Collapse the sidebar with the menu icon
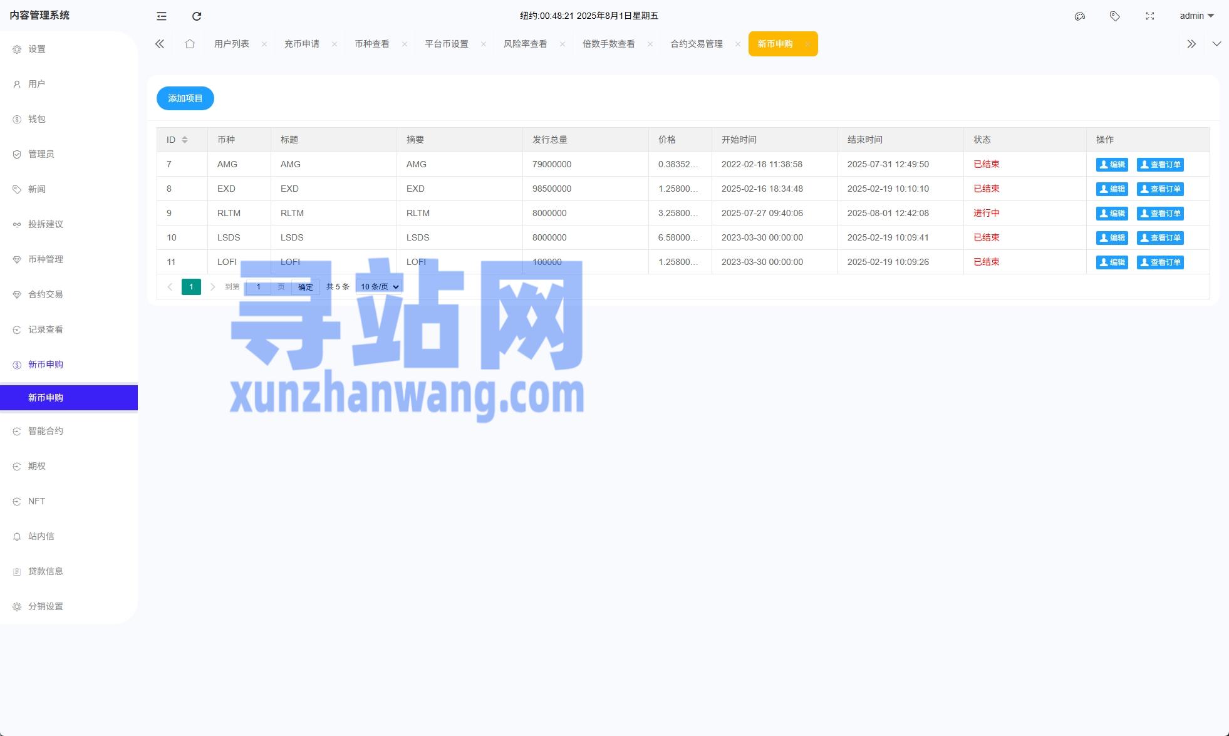Viewport: 1229px width, 736px height. tap(161, 16)
